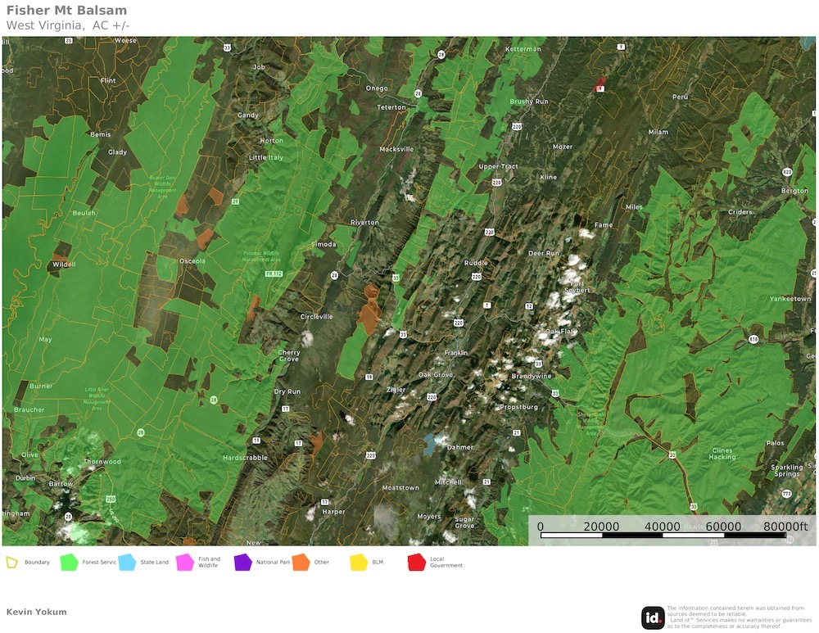Select the red Local Government legend icon
Viewport: 819px width, 633px height.
tap(416, 563)
